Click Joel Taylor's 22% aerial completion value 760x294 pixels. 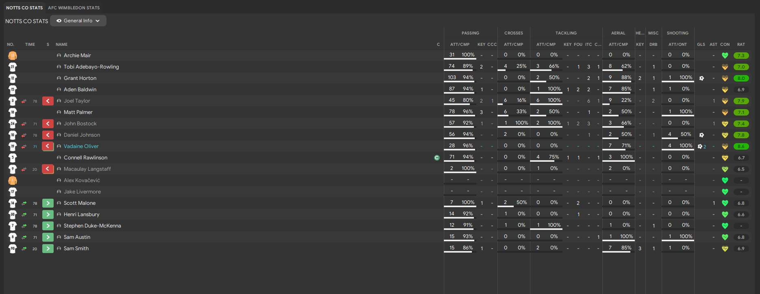[x=626, y=100]
